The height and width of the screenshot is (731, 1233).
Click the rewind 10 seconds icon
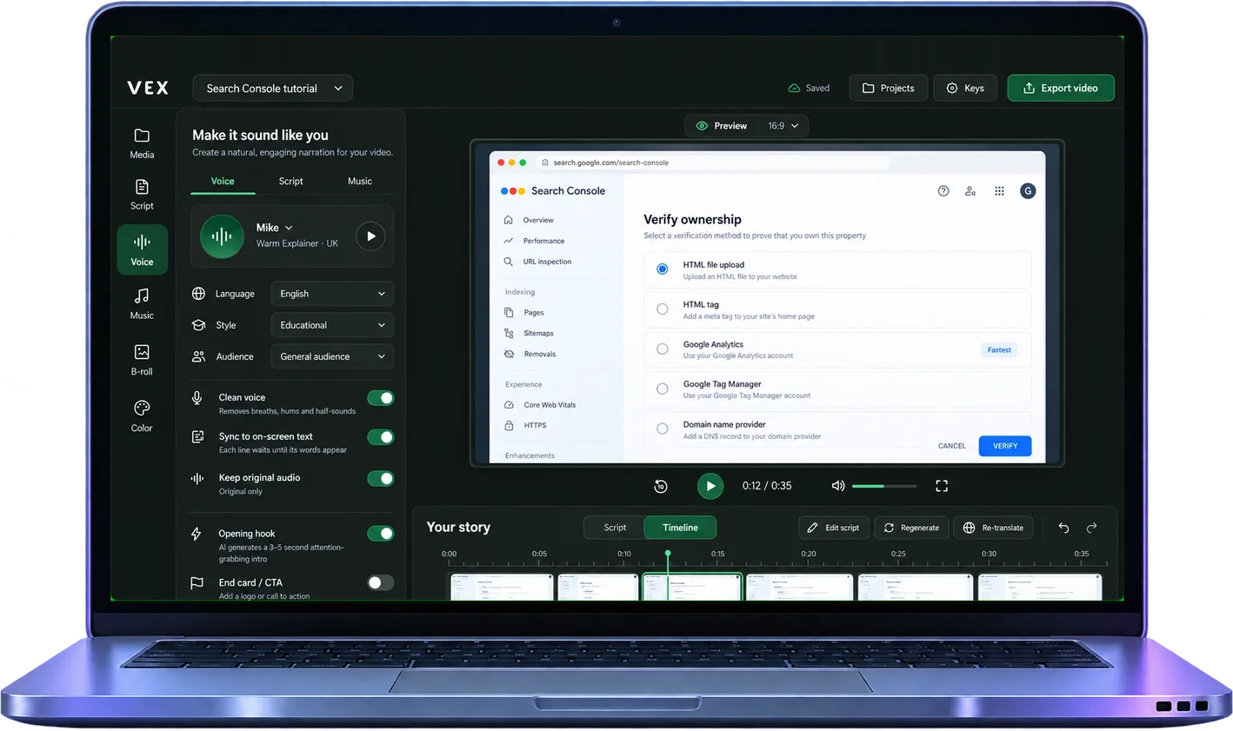coord(661,486)
